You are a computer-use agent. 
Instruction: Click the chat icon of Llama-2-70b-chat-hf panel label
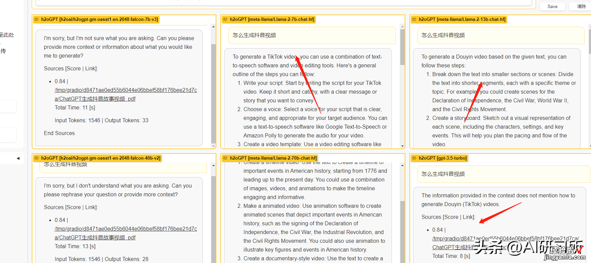pos(225,158)
